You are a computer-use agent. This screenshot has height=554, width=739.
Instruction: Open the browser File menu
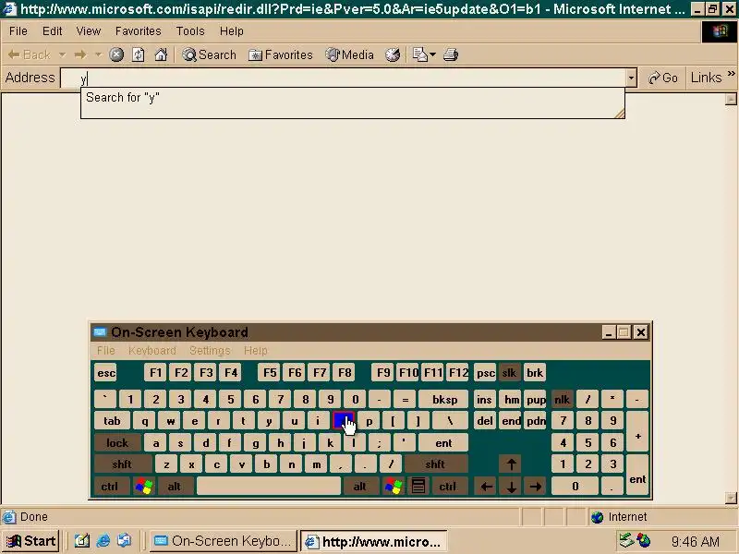pyautogui.click(x=18, y=31)
